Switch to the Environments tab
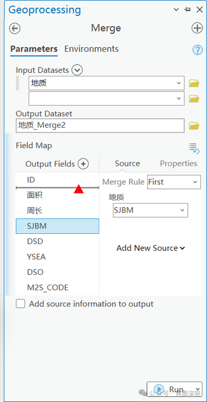This screenshot has width=207, height=402. [91, 49]
